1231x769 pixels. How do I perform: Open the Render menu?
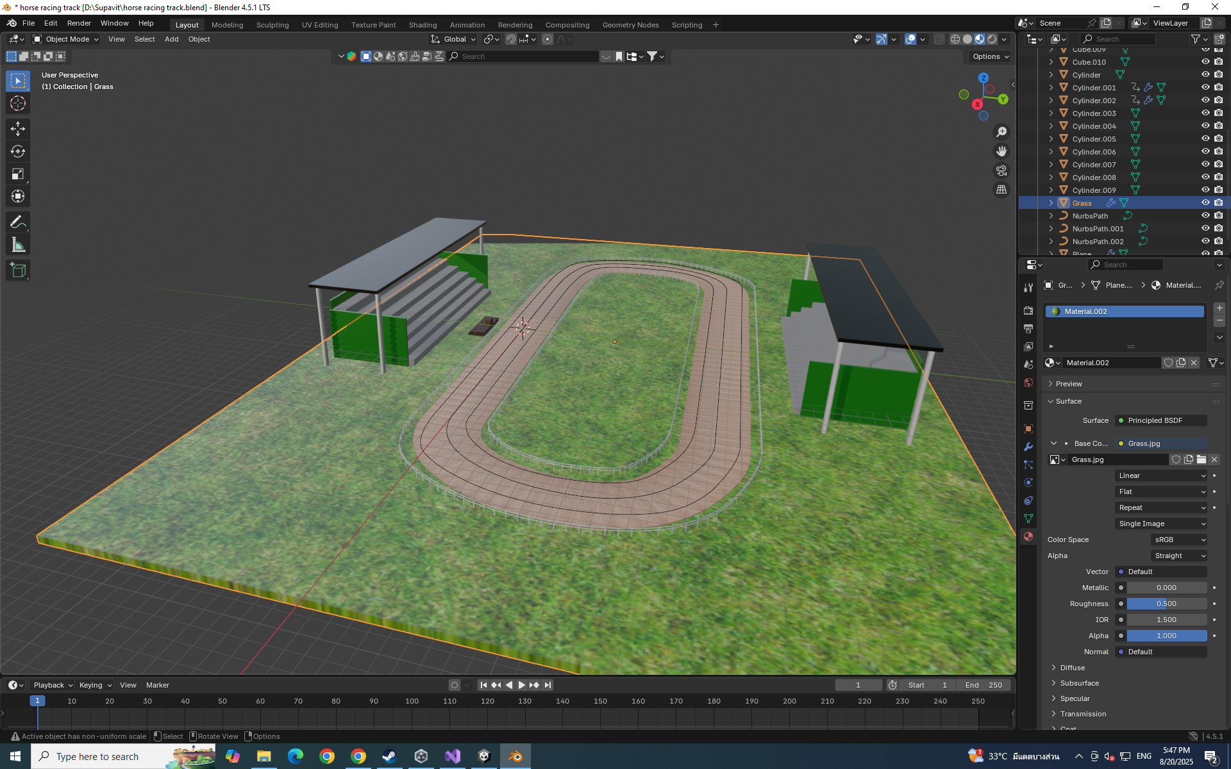[x=79, y=23]
